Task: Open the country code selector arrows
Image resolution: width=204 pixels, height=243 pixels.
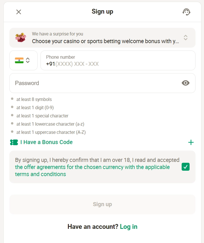Action: [28, 60]
